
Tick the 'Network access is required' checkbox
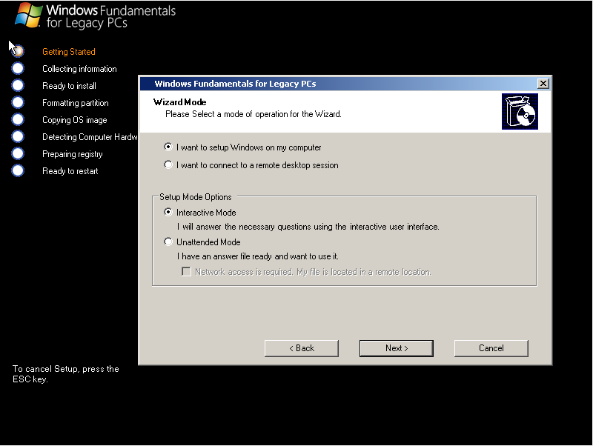187,272
